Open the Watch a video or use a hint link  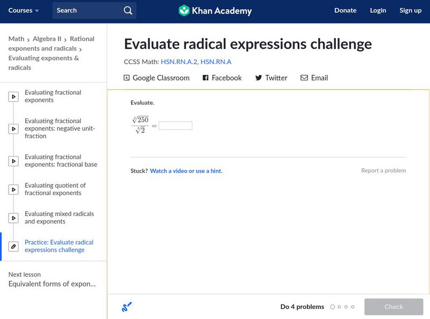(186, 171)
